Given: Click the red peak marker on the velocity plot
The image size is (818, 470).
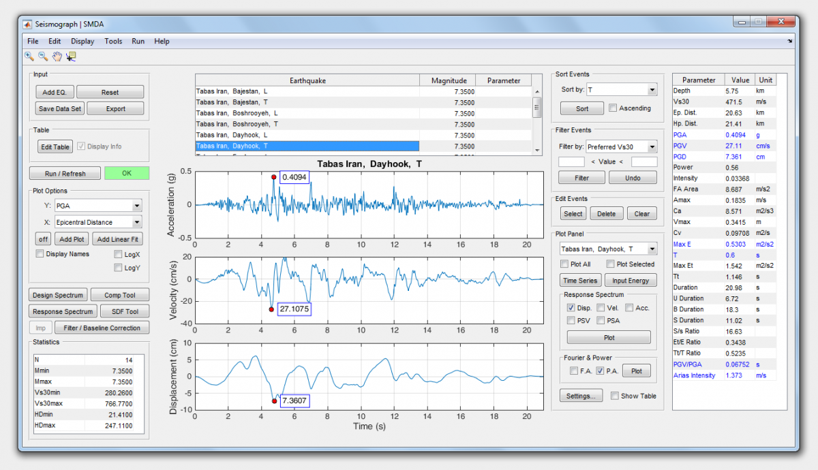Looking at the screenshot, I should click(271, 309).
